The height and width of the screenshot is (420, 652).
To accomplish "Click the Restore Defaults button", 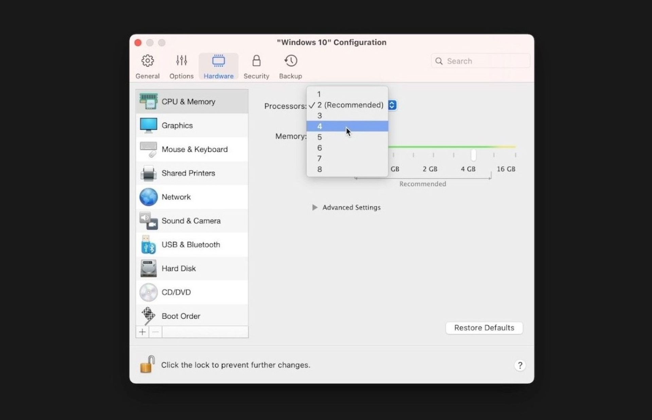I will [484, 328].
